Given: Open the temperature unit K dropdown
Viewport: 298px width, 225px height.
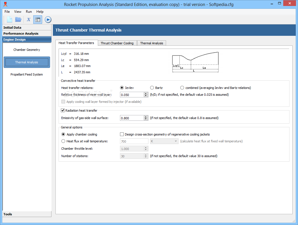Looking at the screenshot, I should [x=164, y=141].
